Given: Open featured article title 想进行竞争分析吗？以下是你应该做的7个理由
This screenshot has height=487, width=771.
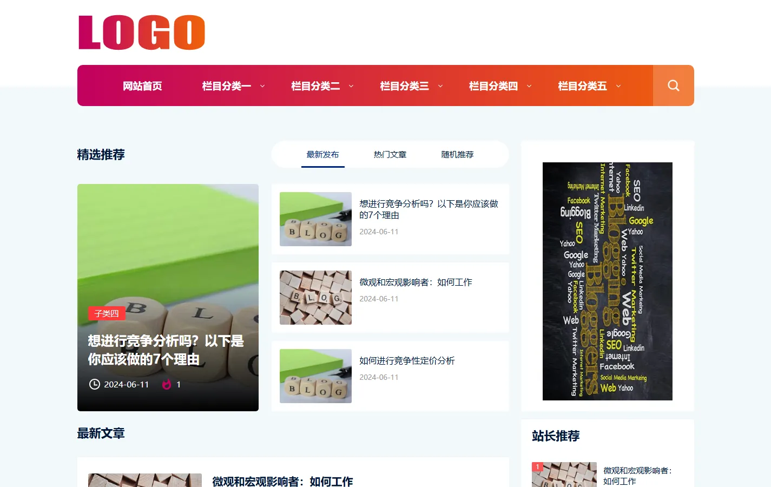Looking at the screenshot, I should [x=166, y=350].
